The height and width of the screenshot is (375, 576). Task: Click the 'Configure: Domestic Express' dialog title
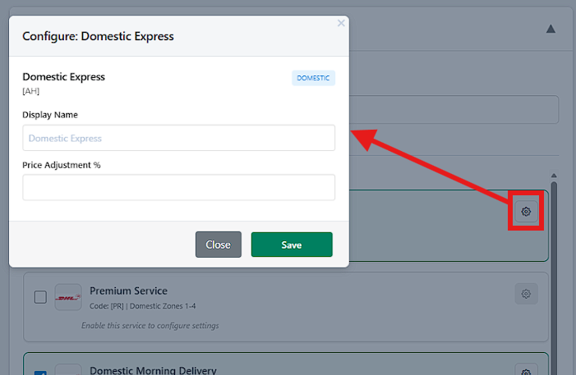(x=98, y=36)
